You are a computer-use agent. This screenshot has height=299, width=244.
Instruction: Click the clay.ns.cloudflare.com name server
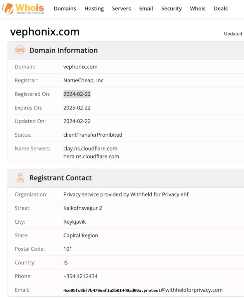tap(90, 149)
